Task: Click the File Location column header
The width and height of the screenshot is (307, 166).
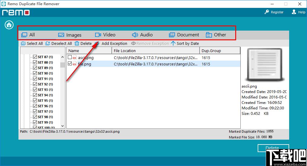Action: [x=156, y=51]
